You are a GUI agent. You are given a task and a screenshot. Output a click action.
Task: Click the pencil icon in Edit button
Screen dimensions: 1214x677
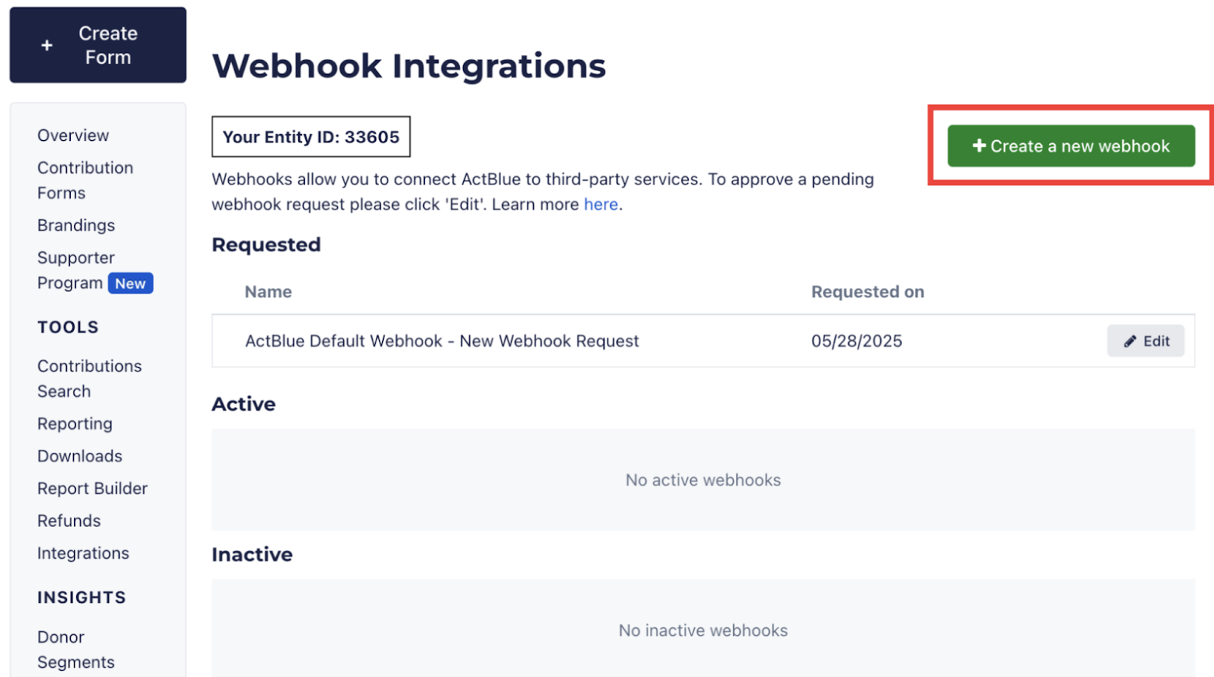[x=1130, y=341]
